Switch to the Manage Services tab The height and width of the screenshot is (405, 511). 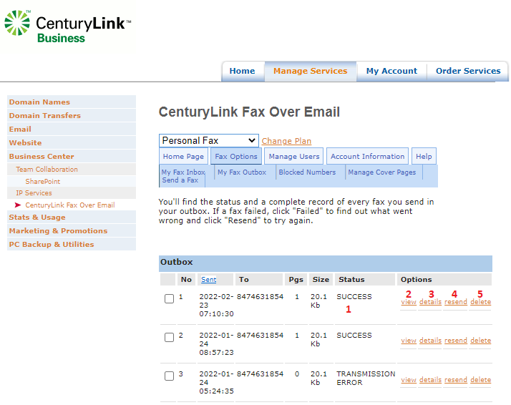coord(310,71)
